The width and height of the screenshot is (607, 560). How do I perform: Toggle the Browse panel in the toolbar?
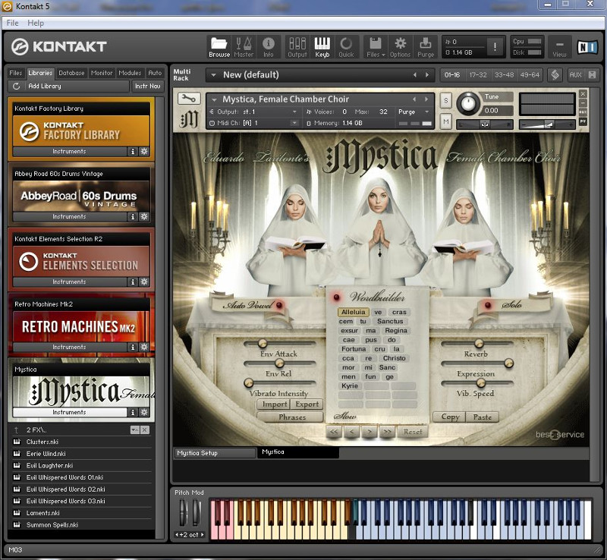click(219, 47)
